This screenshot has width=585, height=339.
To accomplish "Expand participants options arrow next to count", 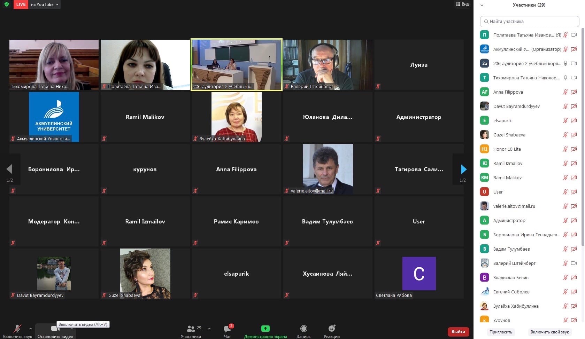I will [x=209, y=328].
